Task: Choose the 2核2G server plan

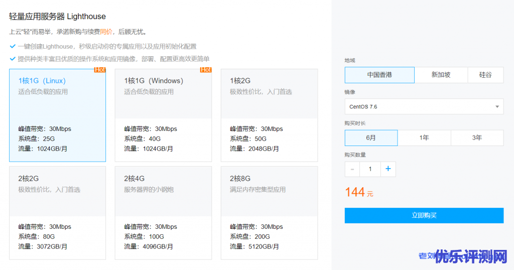Action: [57, 213]
